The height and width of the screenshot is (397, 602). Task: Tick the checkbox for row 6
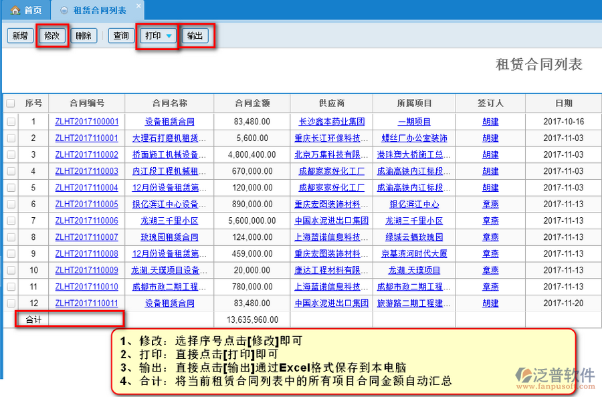pyautogui.click(x=11, y=204)
